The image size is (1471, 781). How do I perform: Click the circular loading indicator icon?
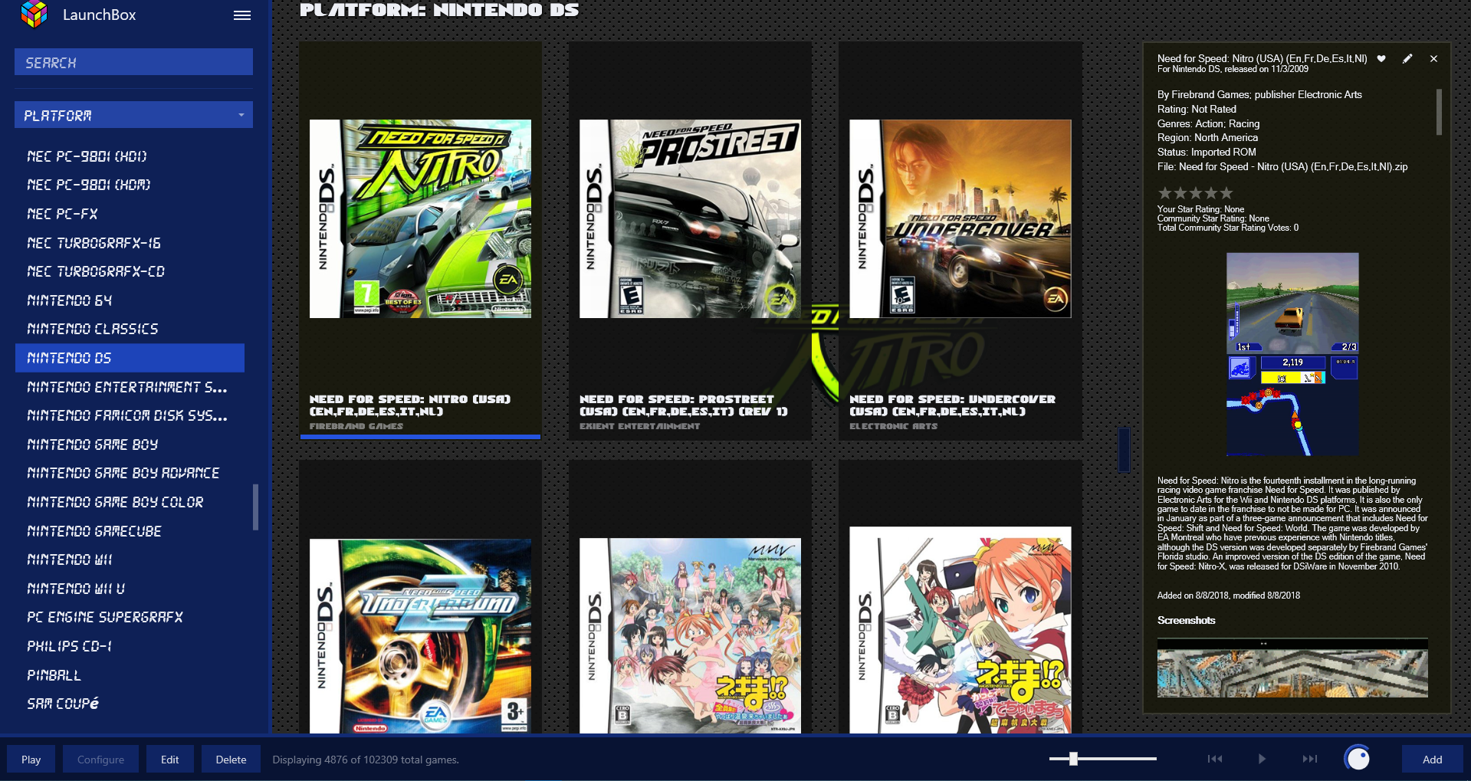[1358, 758]
